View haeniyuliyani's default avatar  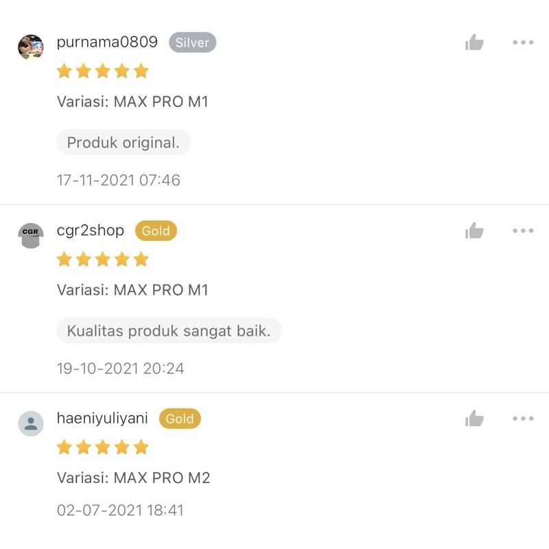click(x=31, y=423)
